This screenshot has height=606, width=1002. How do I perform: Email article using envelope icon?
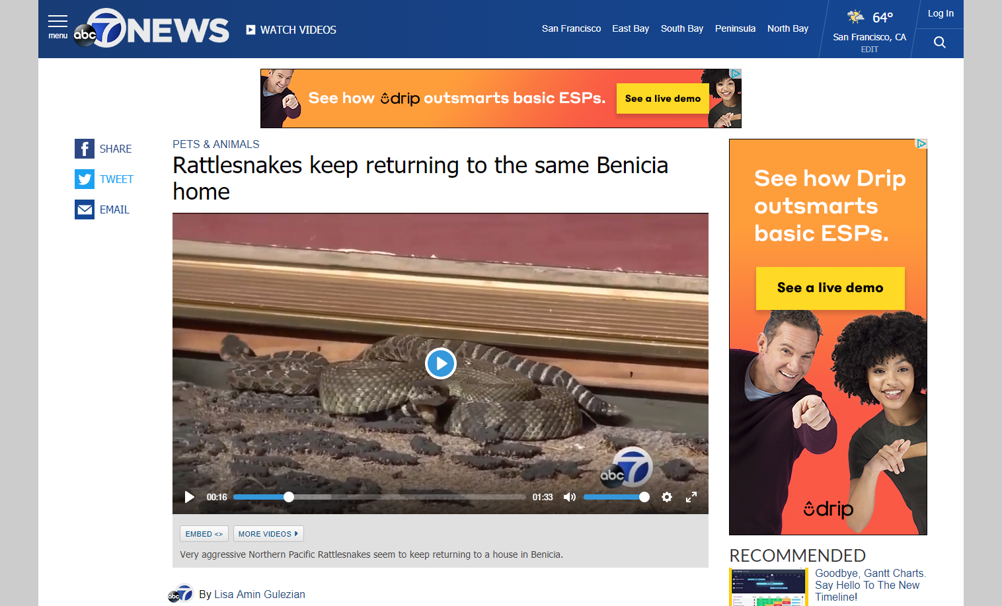coord(85,209)
